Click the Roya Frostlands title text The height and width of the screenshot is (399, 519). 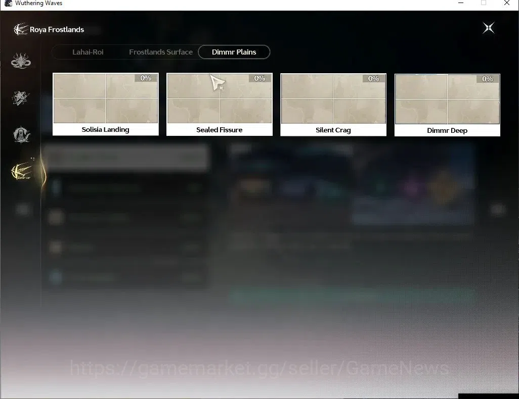[x=57, y=30]
